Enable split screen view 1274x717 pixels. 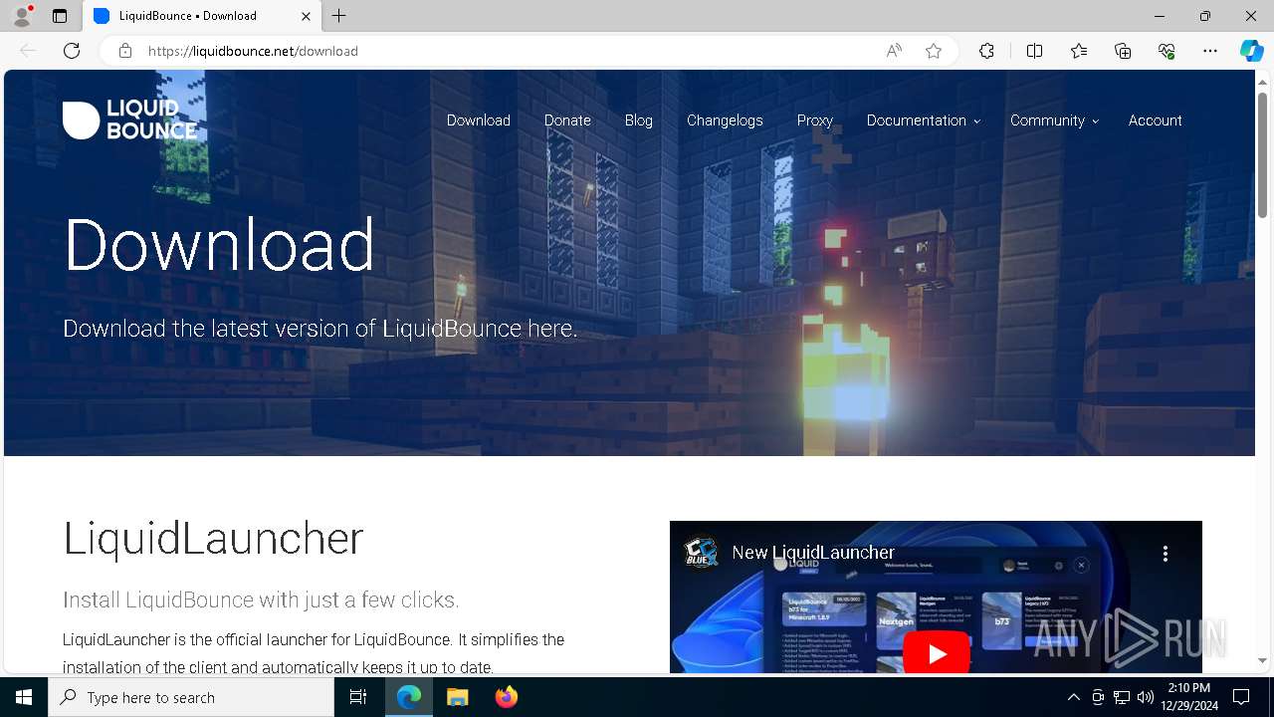(x=1034, y=51)
